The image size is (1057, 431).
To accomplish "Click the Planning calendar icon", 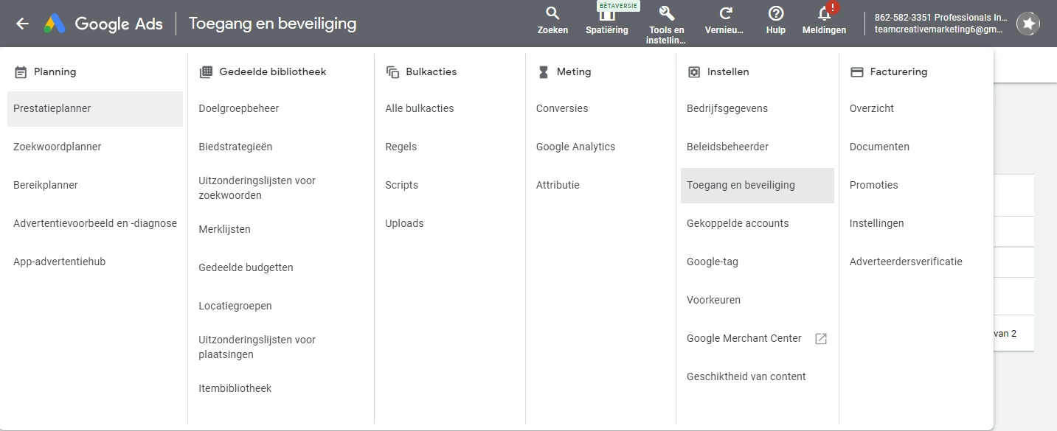I will click(21, 72).
